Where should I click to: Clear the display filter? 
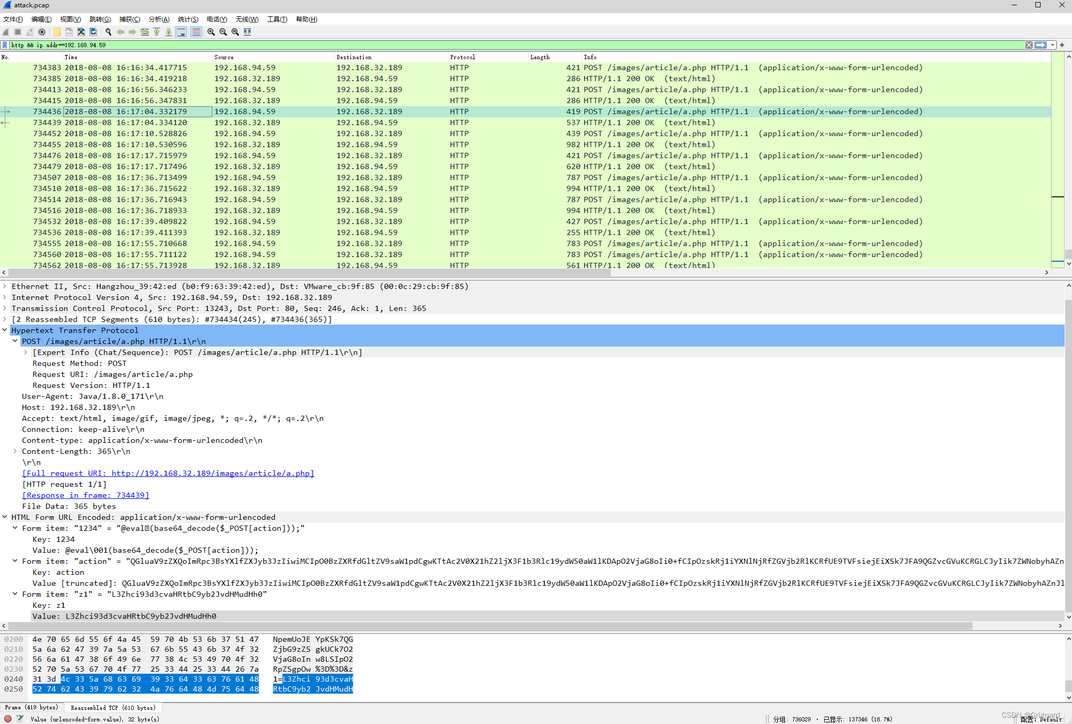click(x=1029, y=45)
